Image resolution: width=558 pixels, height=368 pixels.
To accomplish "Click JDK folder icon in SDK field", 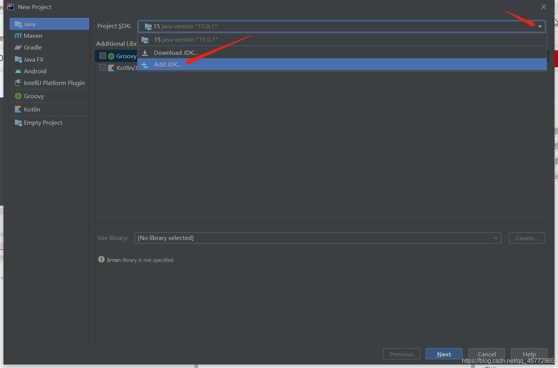I will pyautogui.click(x=148, y=26).
